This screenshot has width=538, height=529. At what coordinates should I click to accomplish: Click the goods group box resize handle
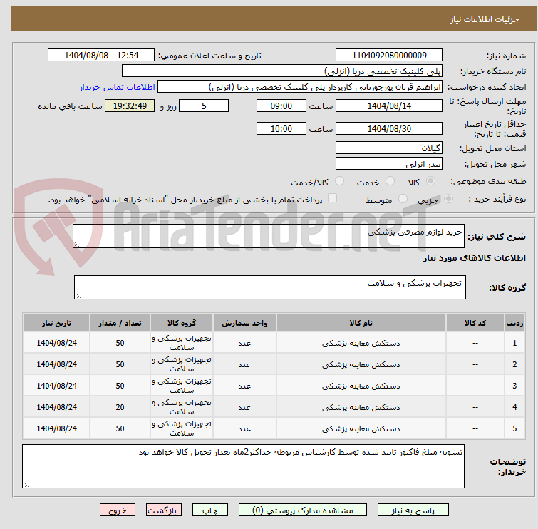[x=78, y=296]
